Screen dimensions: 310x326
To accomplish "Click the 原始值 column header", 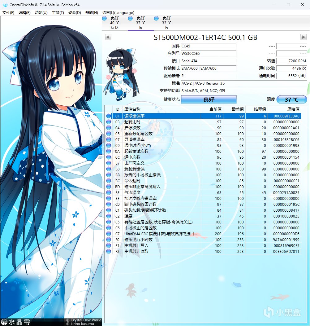I will click(284, 109).
